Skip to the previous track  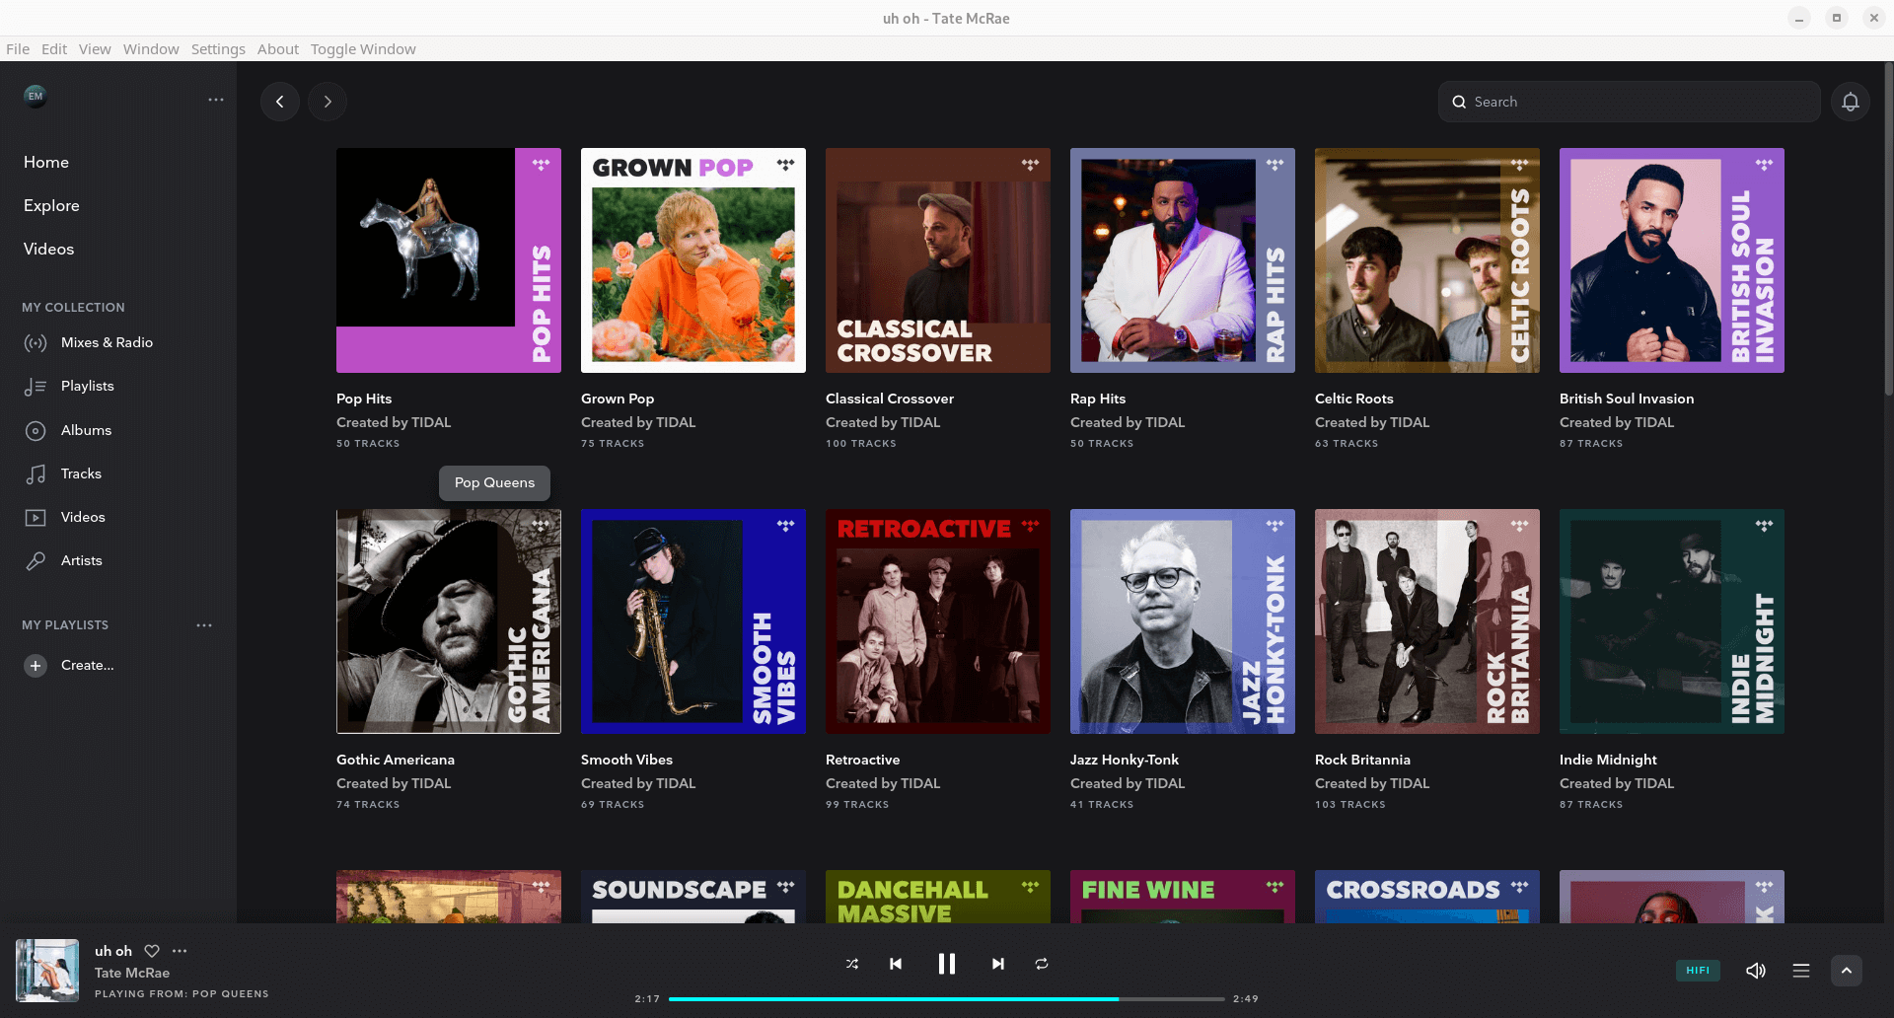(896, 964)
